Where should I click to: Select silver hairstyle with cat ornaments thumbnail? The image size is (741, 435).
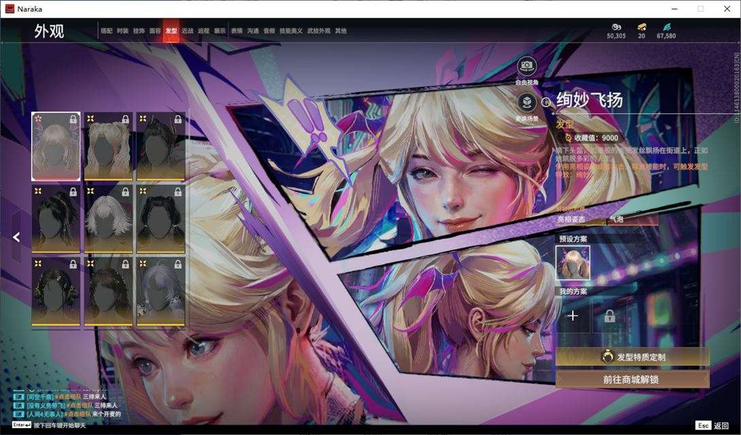pos(161,291)
